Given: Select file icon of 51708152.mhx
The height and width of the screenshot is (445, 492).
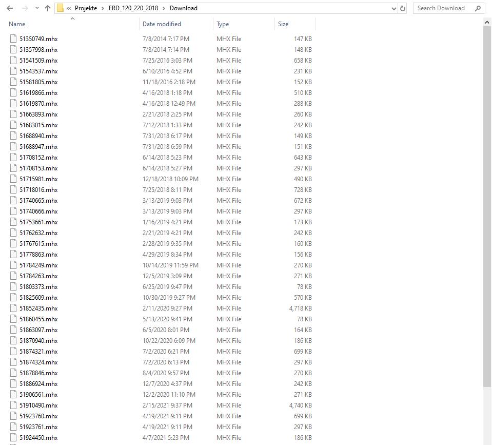Looking at the screenshot, I should click(x=13, y=157).
